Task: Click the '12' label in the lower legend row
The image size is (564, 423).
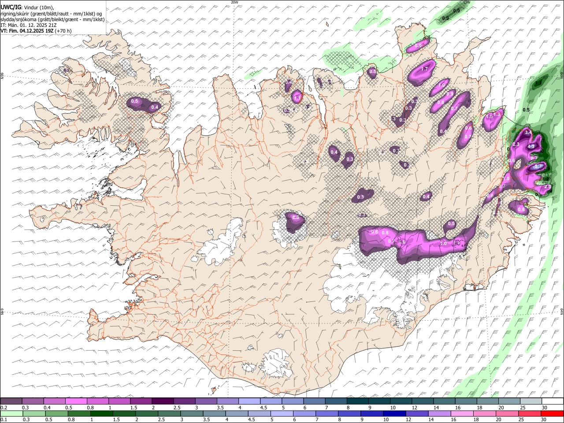Action: click(x=408, y=419)
